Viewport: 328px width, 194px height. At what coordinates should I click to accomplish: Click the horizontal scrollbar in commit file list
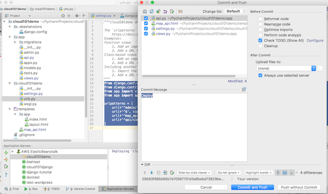tap(189, 76)
